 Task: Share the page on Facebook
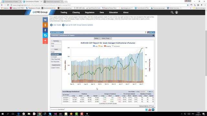pyautogui.click(x=45, y=30)
